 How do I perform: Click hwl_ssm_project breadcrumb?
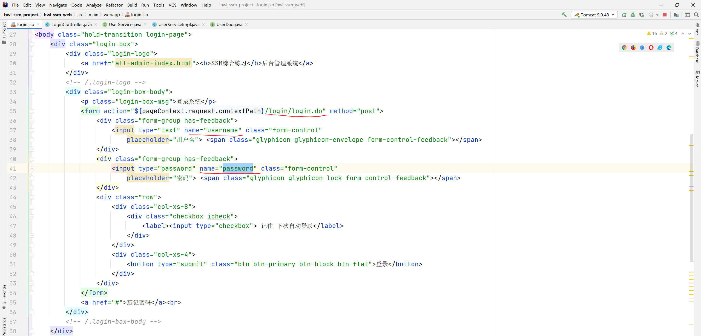(x=21, y=15)
